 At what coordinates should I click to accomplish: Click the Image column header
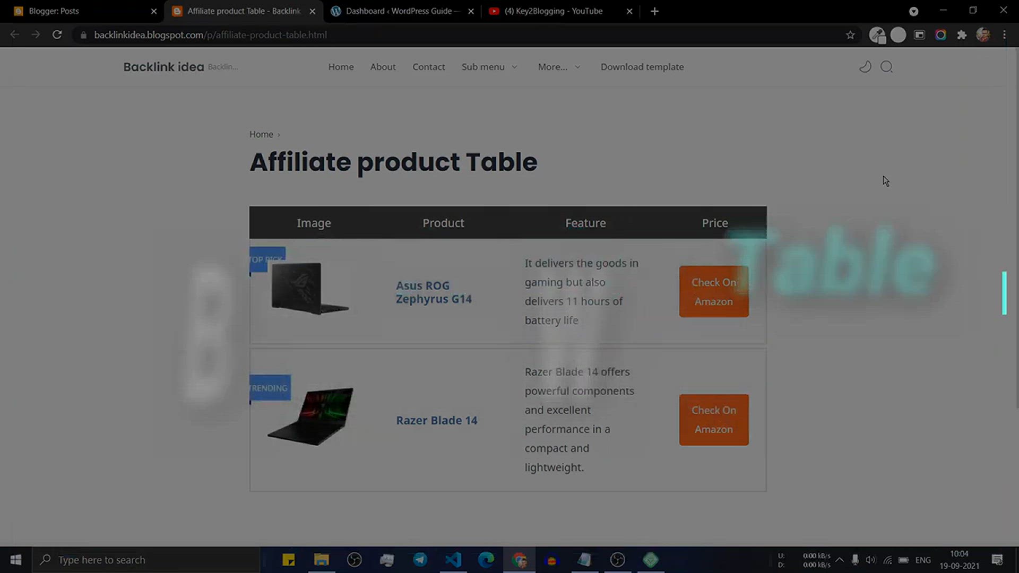click(x=314, y=223)
